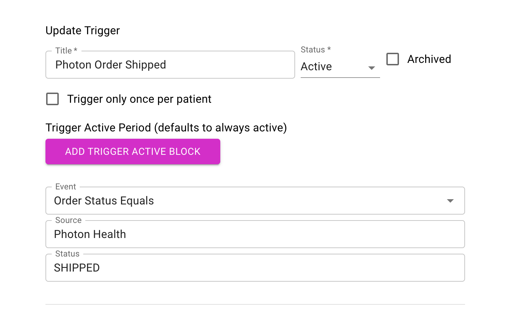Click the Archived label text
Screen dimensions: 507x325
[429, 59]
